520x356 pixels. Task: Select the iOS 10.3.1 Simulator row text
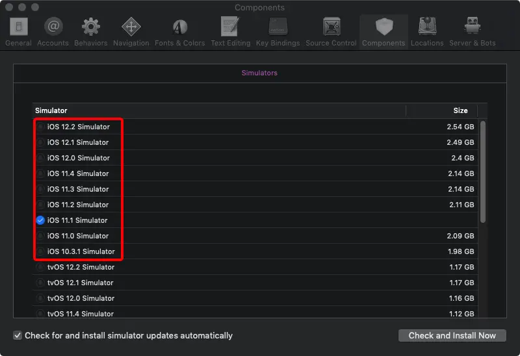[x=81, y=251]
